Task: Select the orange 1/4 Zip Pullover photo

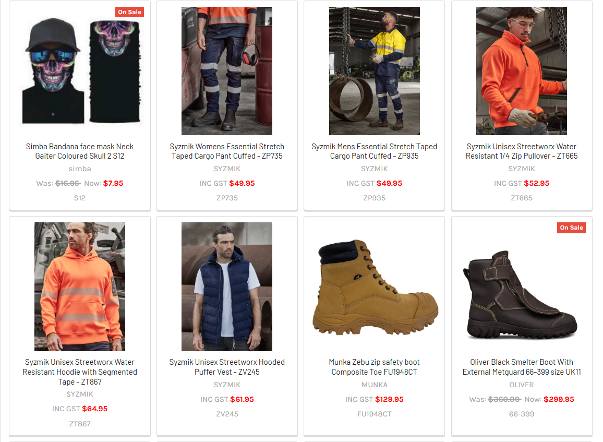Action: 522,71
